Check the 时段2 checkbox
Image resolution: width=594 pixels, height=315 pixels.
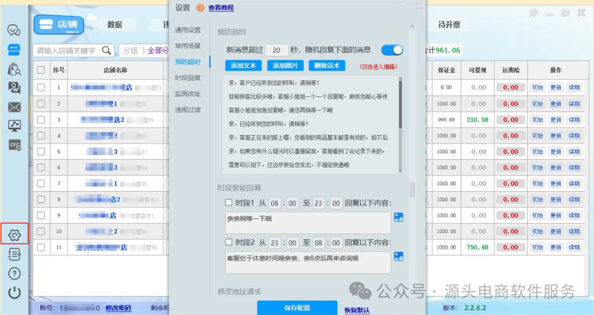(228, 242)
